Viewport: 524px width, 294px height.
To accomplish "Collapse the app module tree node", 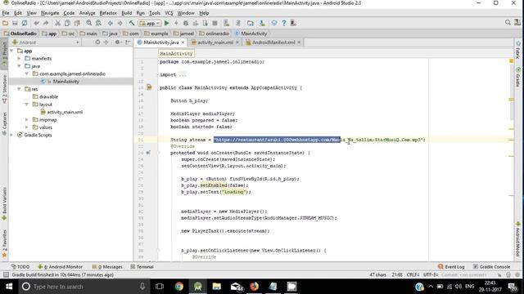I will (x=11, y=51).
